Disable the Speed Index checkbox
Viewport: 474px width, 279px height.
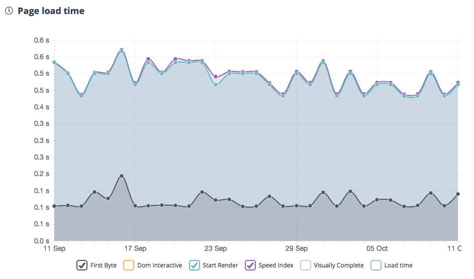(x=250, y=265)
